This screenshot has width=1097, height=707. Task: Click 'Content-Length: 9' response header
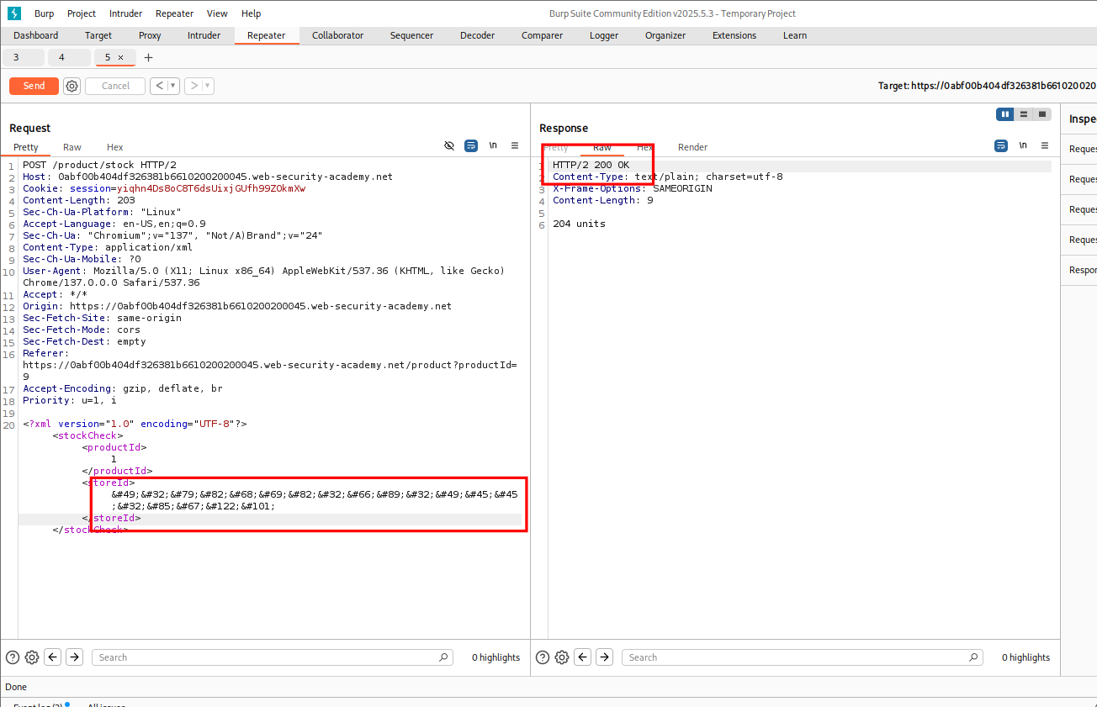pyautogui.click(x=603, y=200)
